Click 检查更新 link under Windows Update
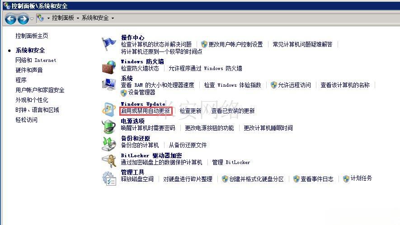This screenshot has width=400, height=225. click(x=191, y=111)
